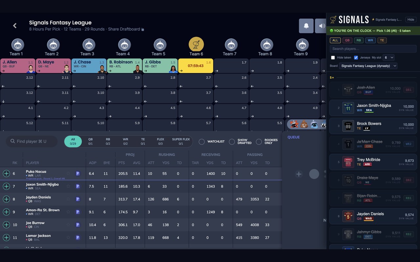Select the WR 0/2 roster tab
The height and width of the screenshot is (262, 420).
pos(125,141)
